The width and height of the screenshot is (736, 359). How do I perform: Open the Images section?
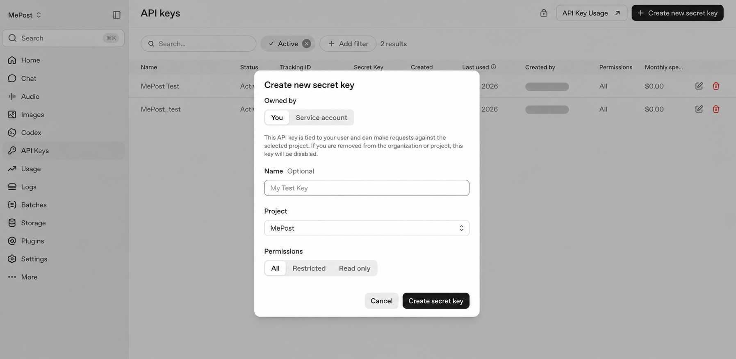coord(64,114)
